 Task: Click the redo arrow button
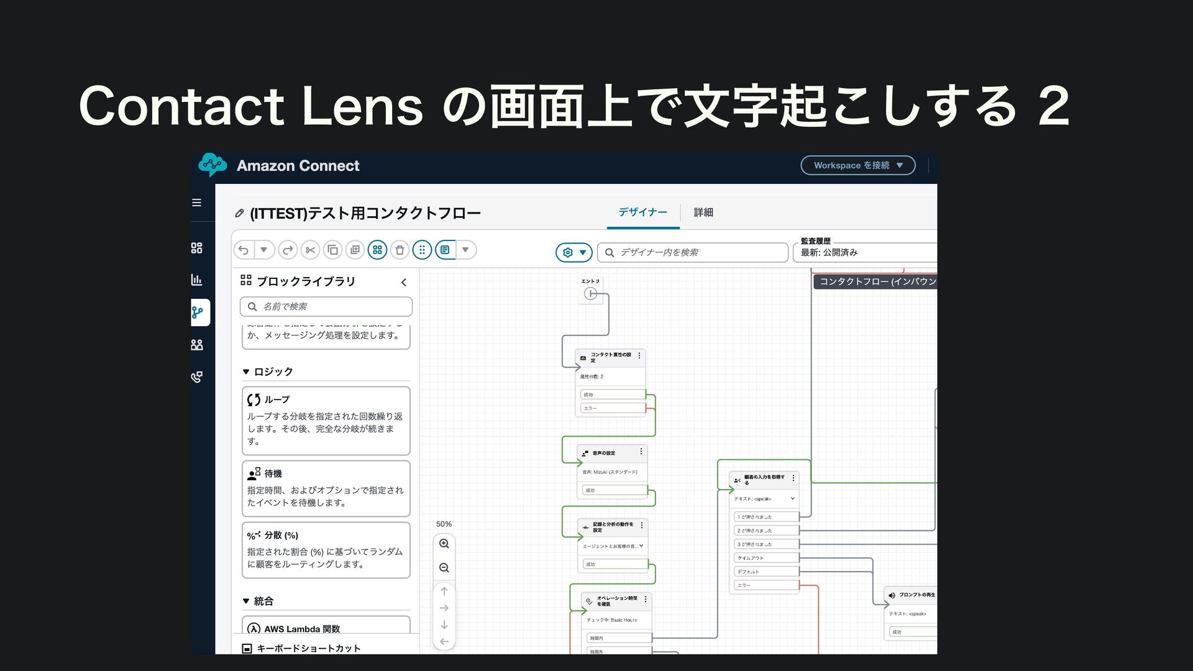[288, 250]
